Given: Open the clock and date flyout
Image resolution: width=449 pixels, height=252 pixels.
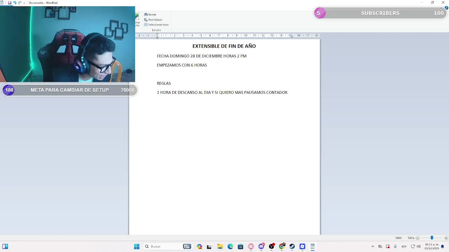Looking at the screenshot, I should coord(432,246).
